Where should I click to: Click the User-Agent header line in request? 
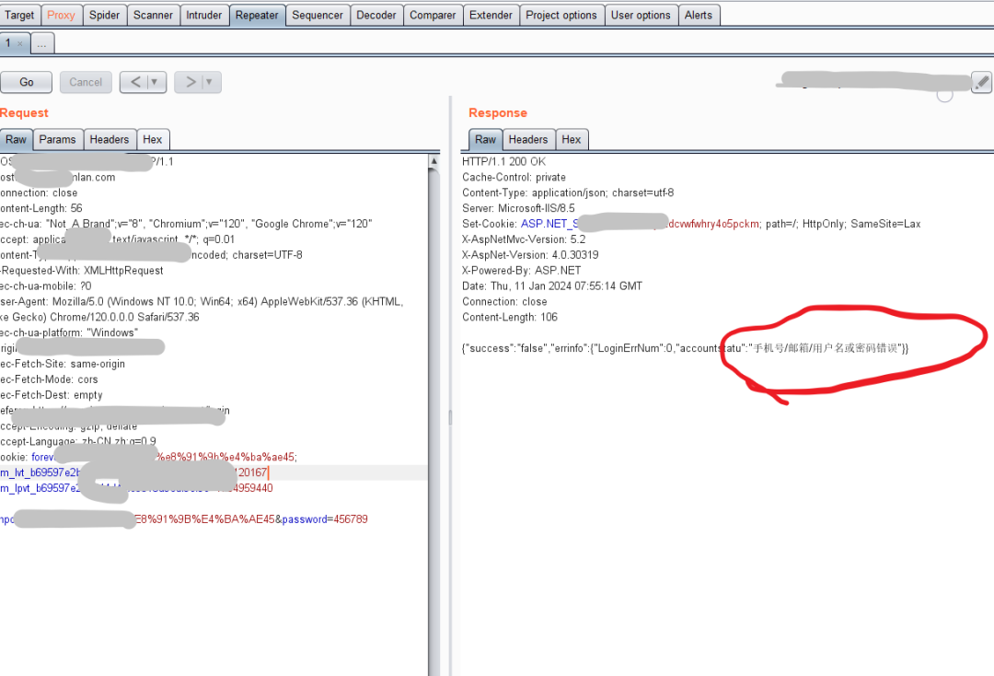[x=202, y=309]
